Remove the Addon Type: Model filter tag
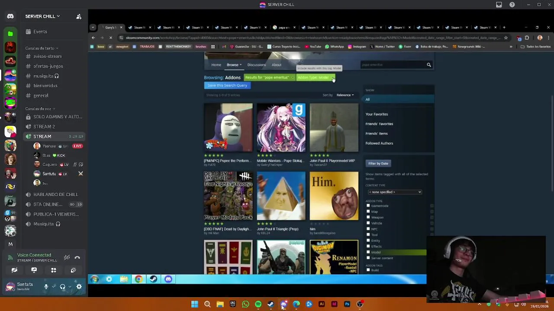 pyautogui.click(x=333, y=77)
